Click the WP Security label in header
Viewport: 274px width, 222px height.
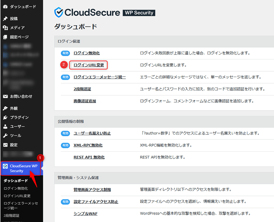coord(139,13)
